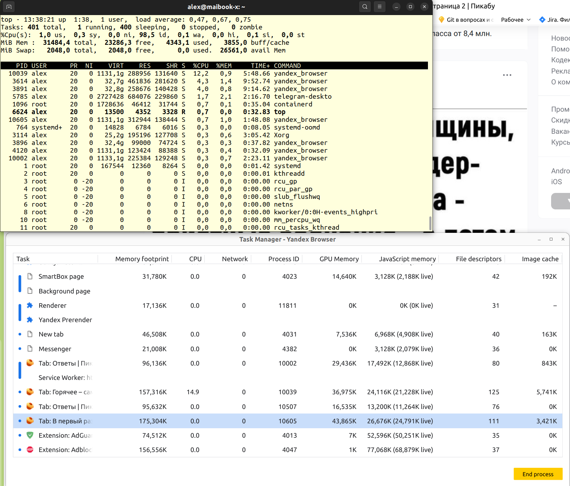
Task: Click containerd in the top output
Action: [x=293, y=104]
